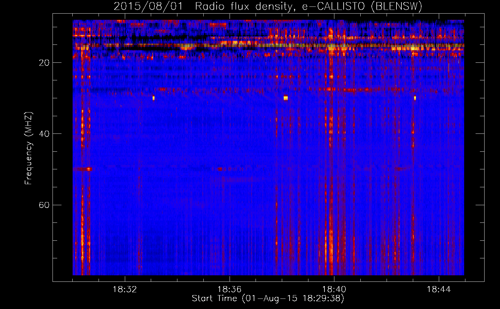Click the 18:40 time tick label
The width and height of the screenshot is (500, 309).
[x=334, y=290]
